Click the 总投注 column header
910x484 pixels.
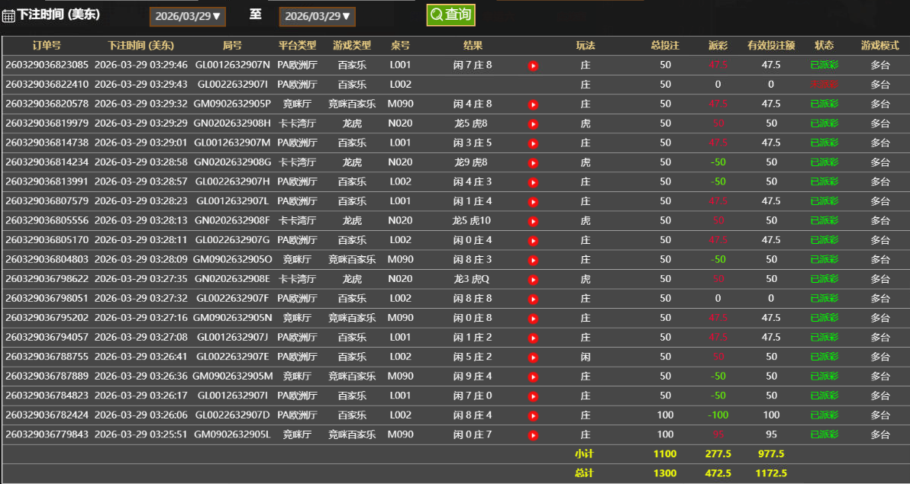(x=665, y=46)
